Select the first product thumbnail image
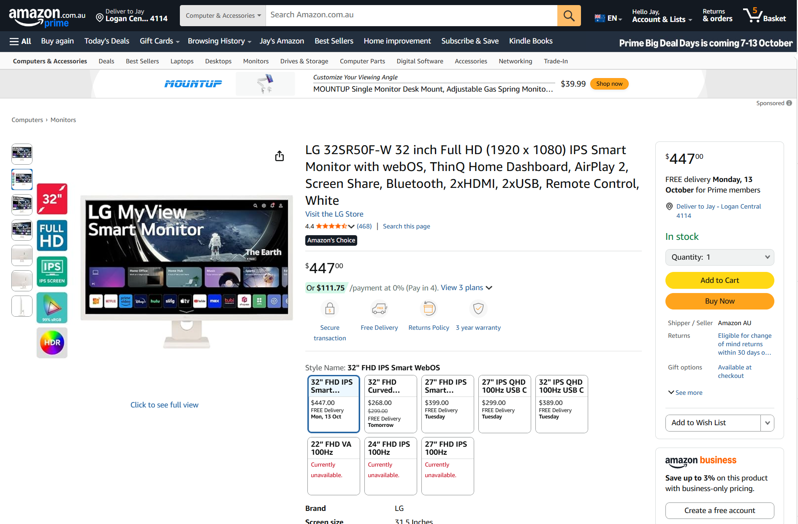This screenshot has height=524, width=798. pos(22,154)
